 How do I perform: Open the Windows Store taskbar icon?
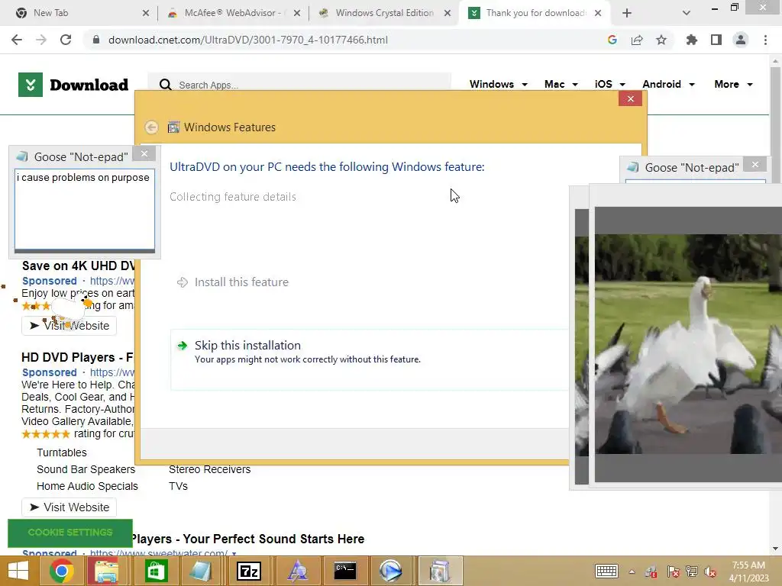pyautogui.click(x=155, y=571)
